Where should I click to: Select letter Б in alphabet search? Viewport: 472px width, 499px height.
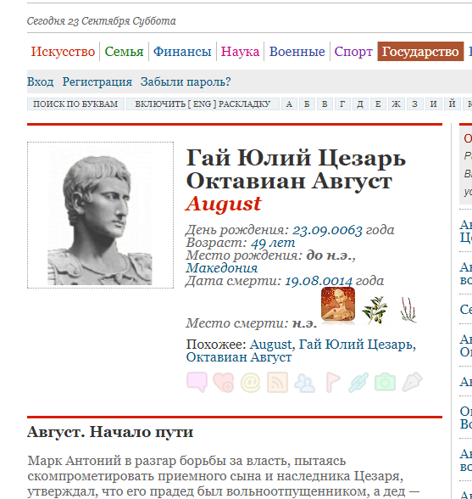[307, 104]
